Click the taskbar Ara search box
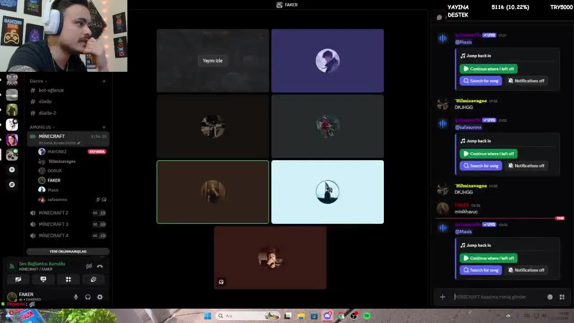 pos(248,316)
